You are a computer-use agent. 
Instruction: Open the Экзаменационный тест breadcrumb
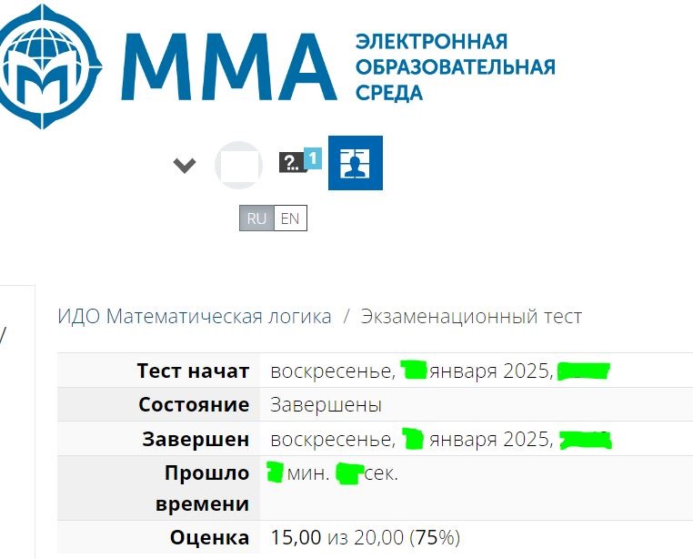471,317
